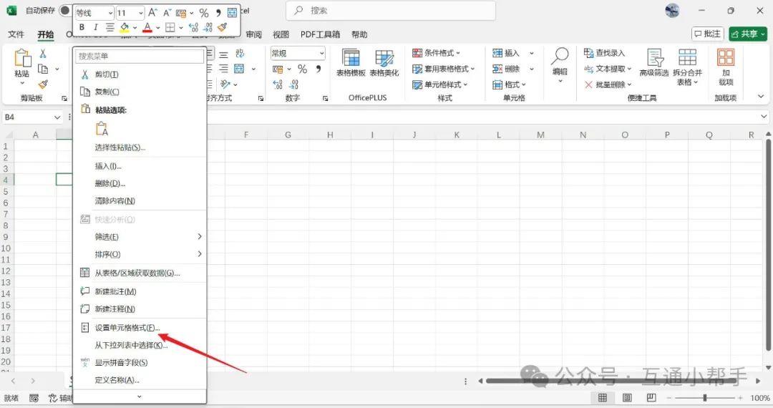
Task: Click Bold in the mini toolbar
Action: [x=82, y=28]
